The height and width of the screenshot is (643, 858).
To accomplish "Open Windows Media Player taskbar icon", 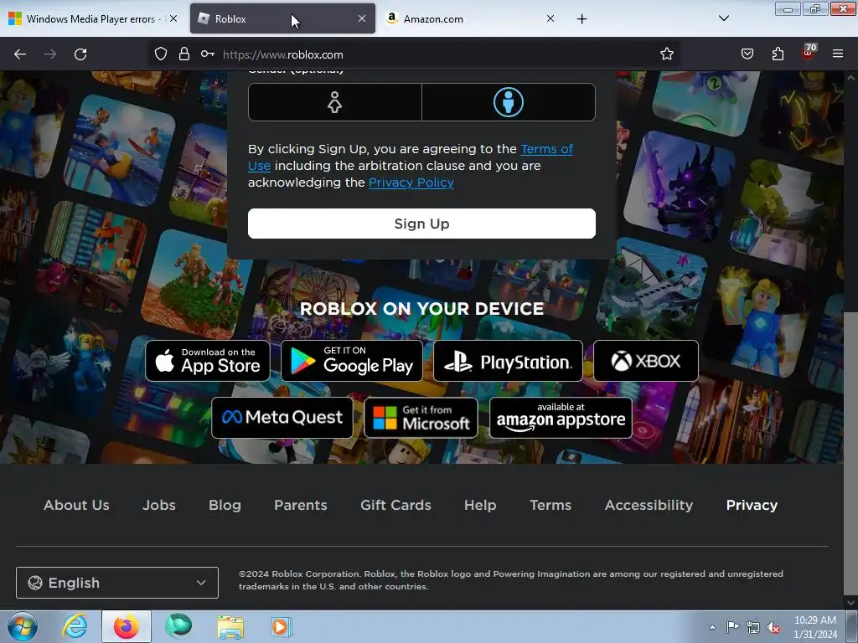I will tap(282, 626).
